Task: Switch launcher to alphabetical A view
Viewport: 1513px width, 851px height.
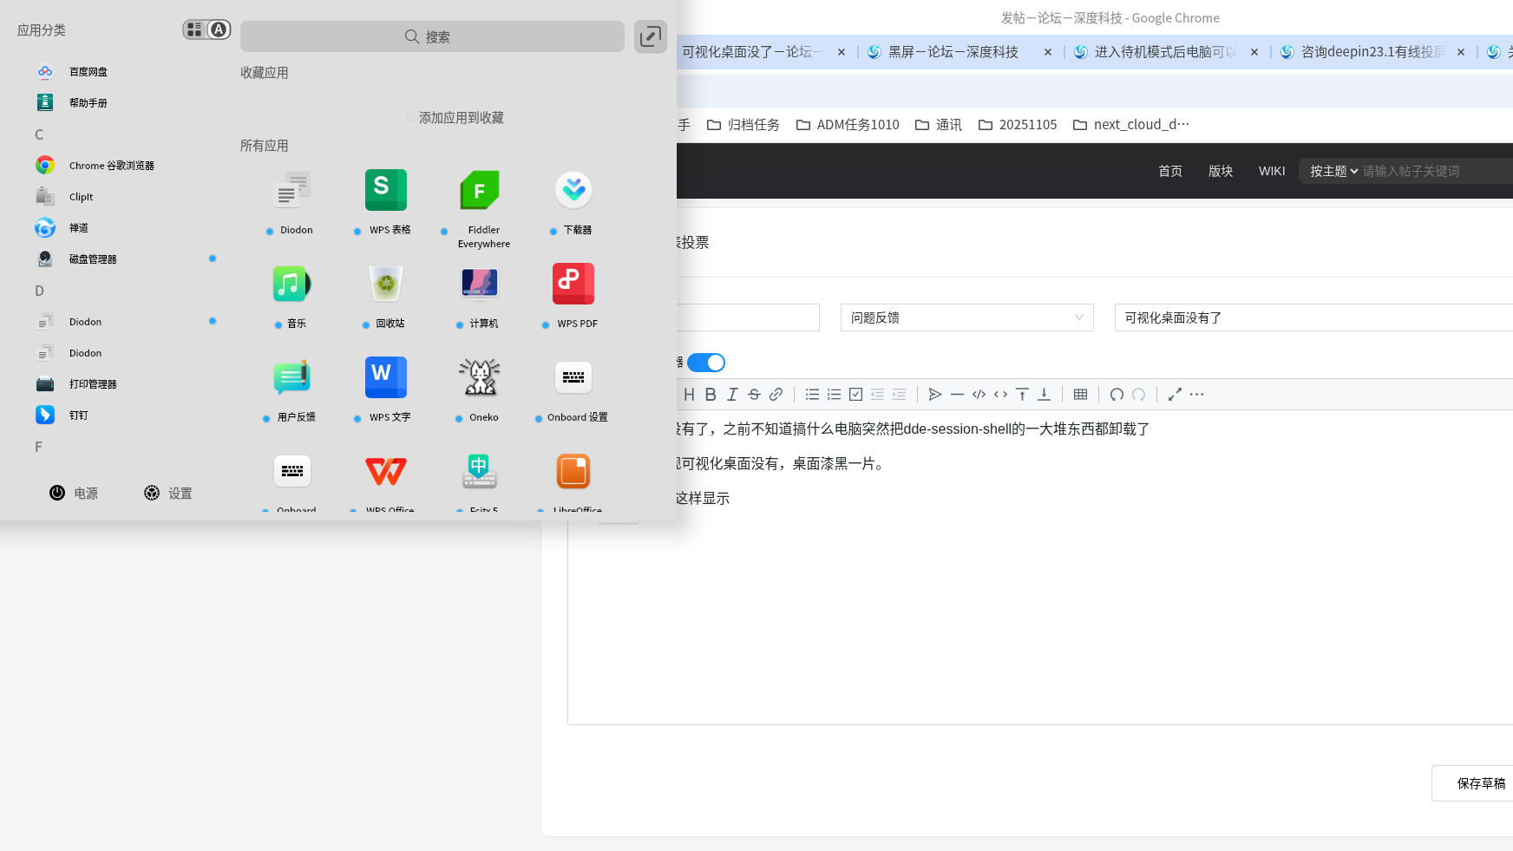Action: tap(219, 29)
